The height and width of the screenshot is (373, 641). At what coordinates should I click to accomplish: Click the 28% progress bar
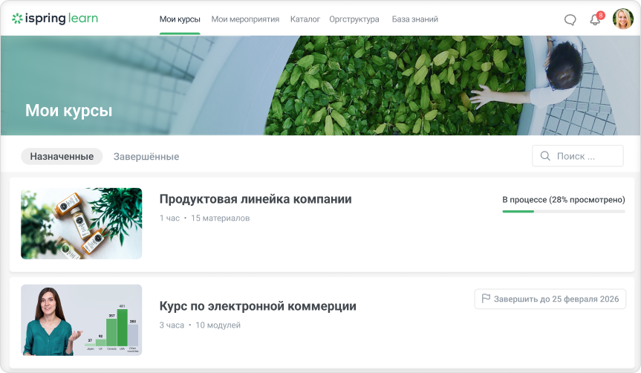[564, 212]
